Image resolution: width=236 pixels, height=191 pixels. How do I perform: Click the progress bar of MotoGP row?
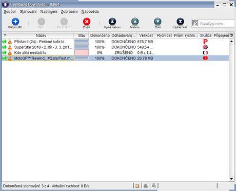(82, 58)
